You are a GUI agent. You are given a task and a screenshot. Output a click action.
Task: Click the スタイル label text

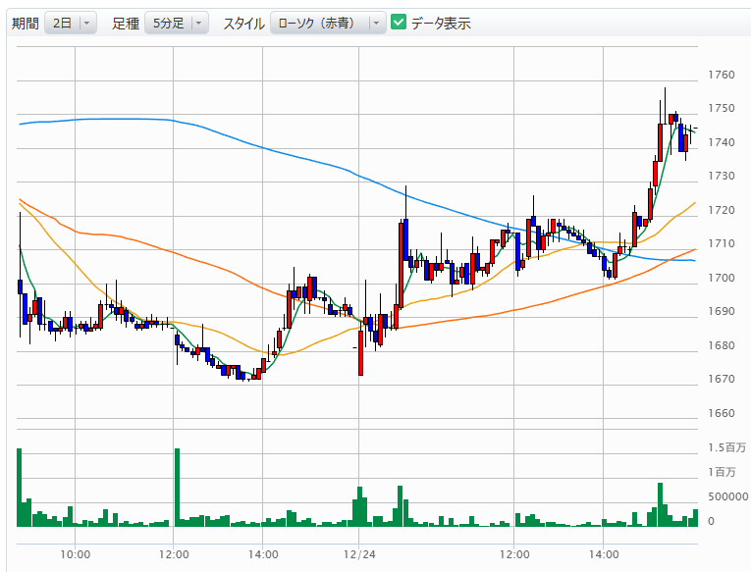coord(243,23)
